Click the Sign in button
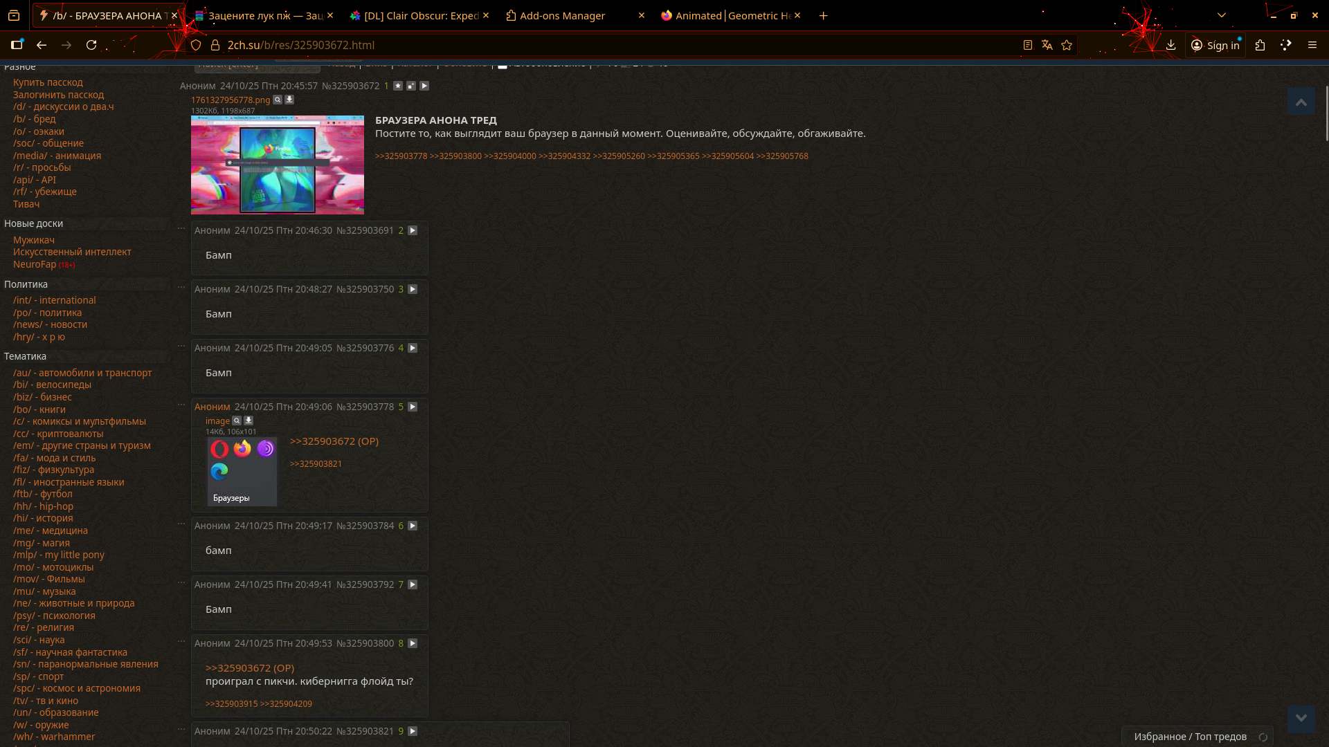The width and height of the screenshot is (1329, 747). coord(1215,45)
